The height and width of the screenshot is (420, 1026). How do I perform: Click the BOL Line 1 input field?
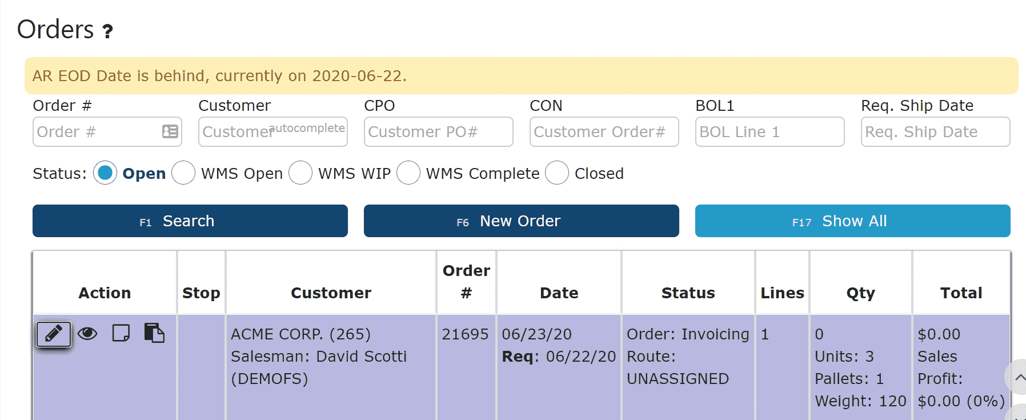769,132
